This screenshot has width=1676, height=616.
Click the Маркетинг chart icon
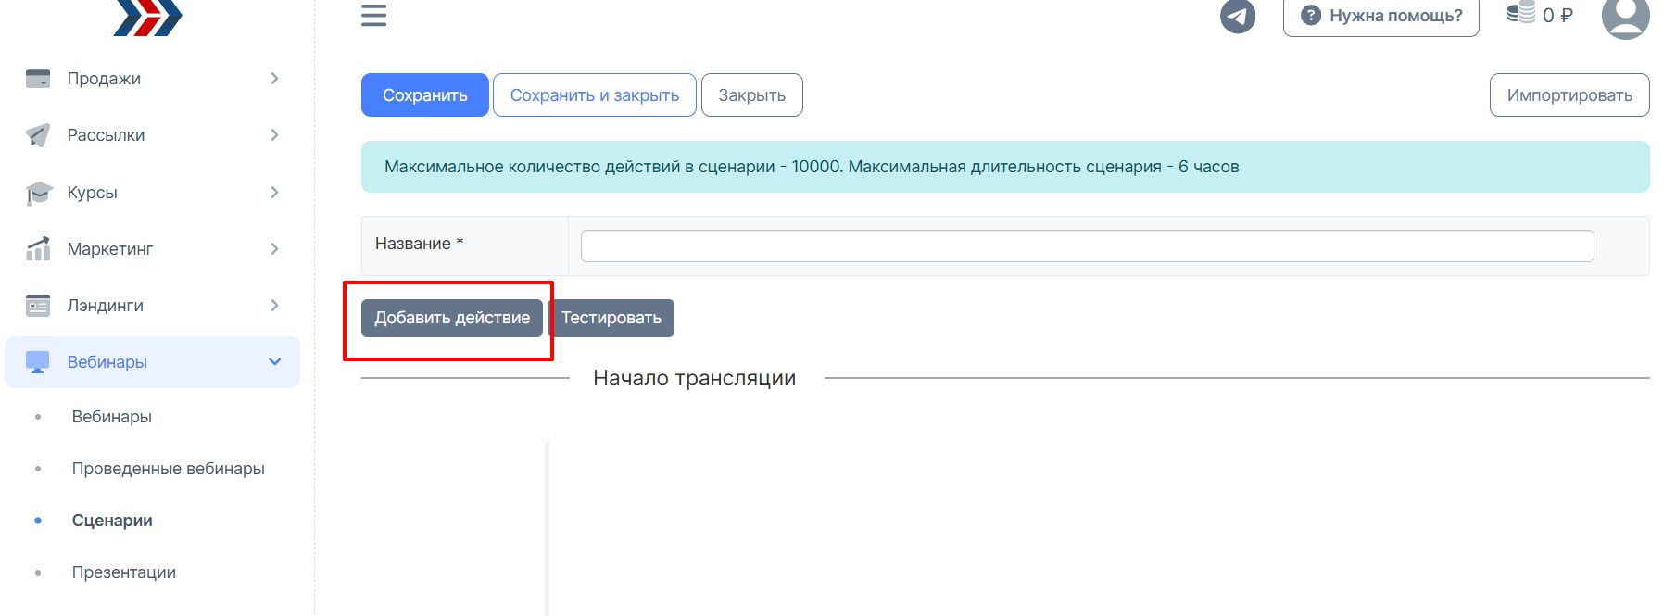[x=38, y=249]
